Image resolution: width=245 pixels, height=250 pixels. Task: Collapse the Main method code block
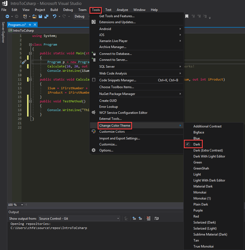coord(30,53)
